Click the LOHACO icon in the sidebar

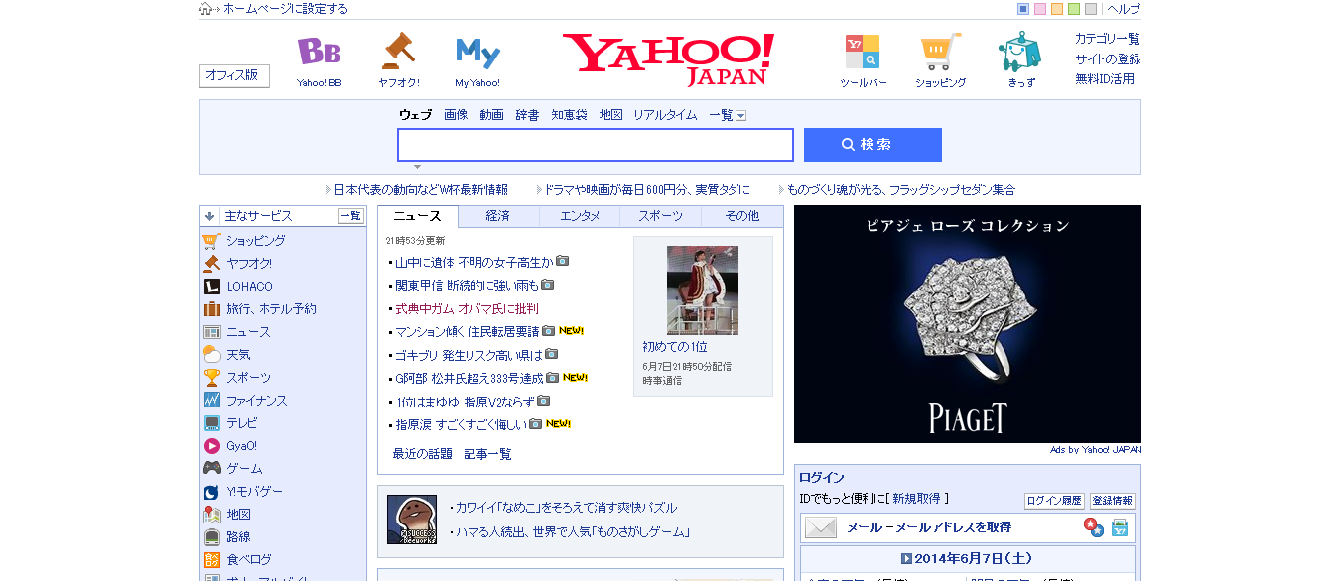(211, 286)
